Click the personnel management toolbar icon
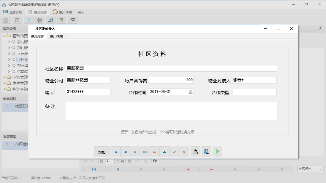This screenshot has height=183, width=326. pos(39,20)
